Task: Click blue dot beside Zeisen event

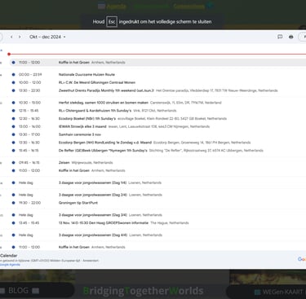Action: pyautogui.click(x=13, y=162)
